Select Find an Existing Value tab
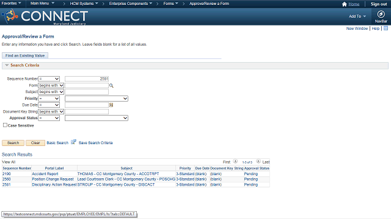The width and height of the screenshot is (391, 219). tap(25, 55)
